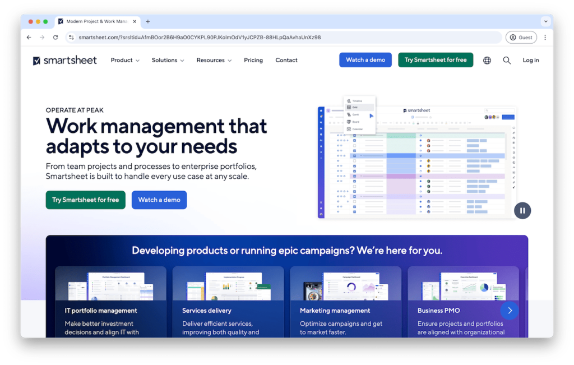Expand the Solutions dropdown menu
This screenshot has width=574, height=365.
click(x=168, y=61)
